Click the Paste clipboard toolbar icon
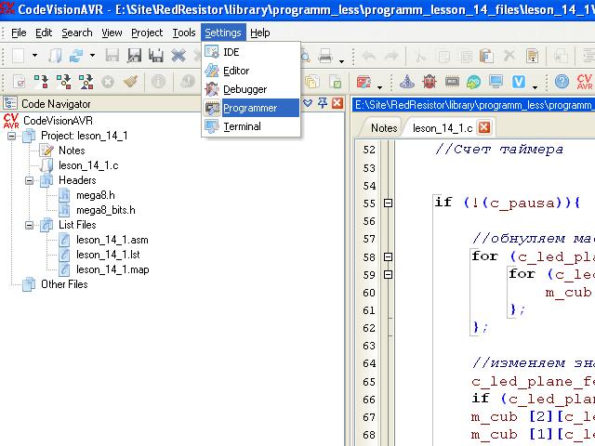Viewport: 595px width, 446px height. [x=486, y=56]
